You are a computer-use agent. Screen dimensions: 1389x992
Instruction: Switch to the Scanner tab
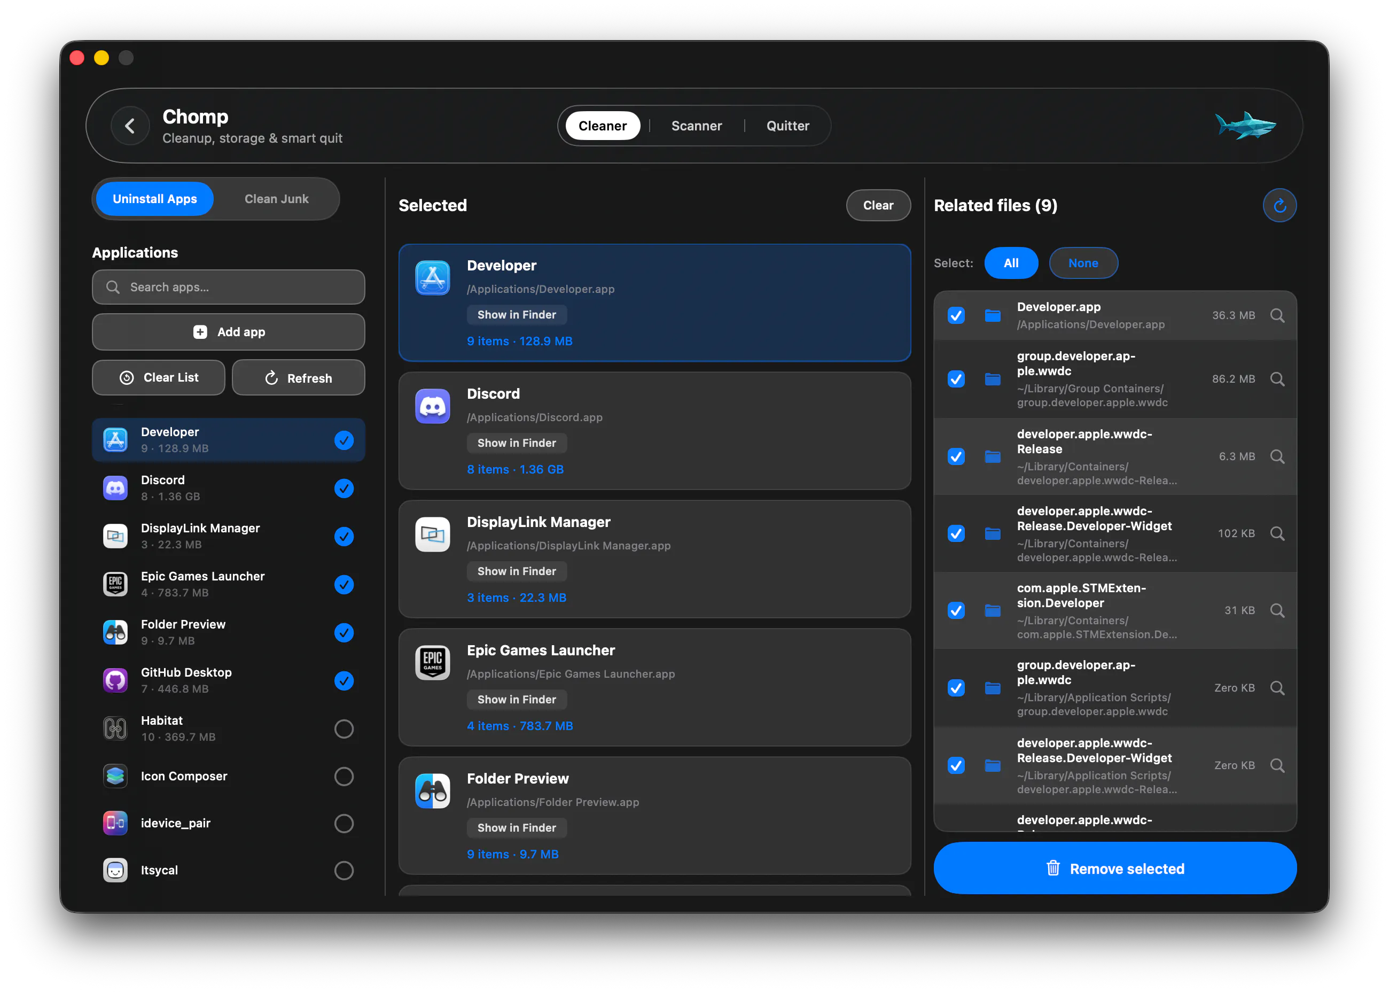pyautogui.click(x=696, y=126)
